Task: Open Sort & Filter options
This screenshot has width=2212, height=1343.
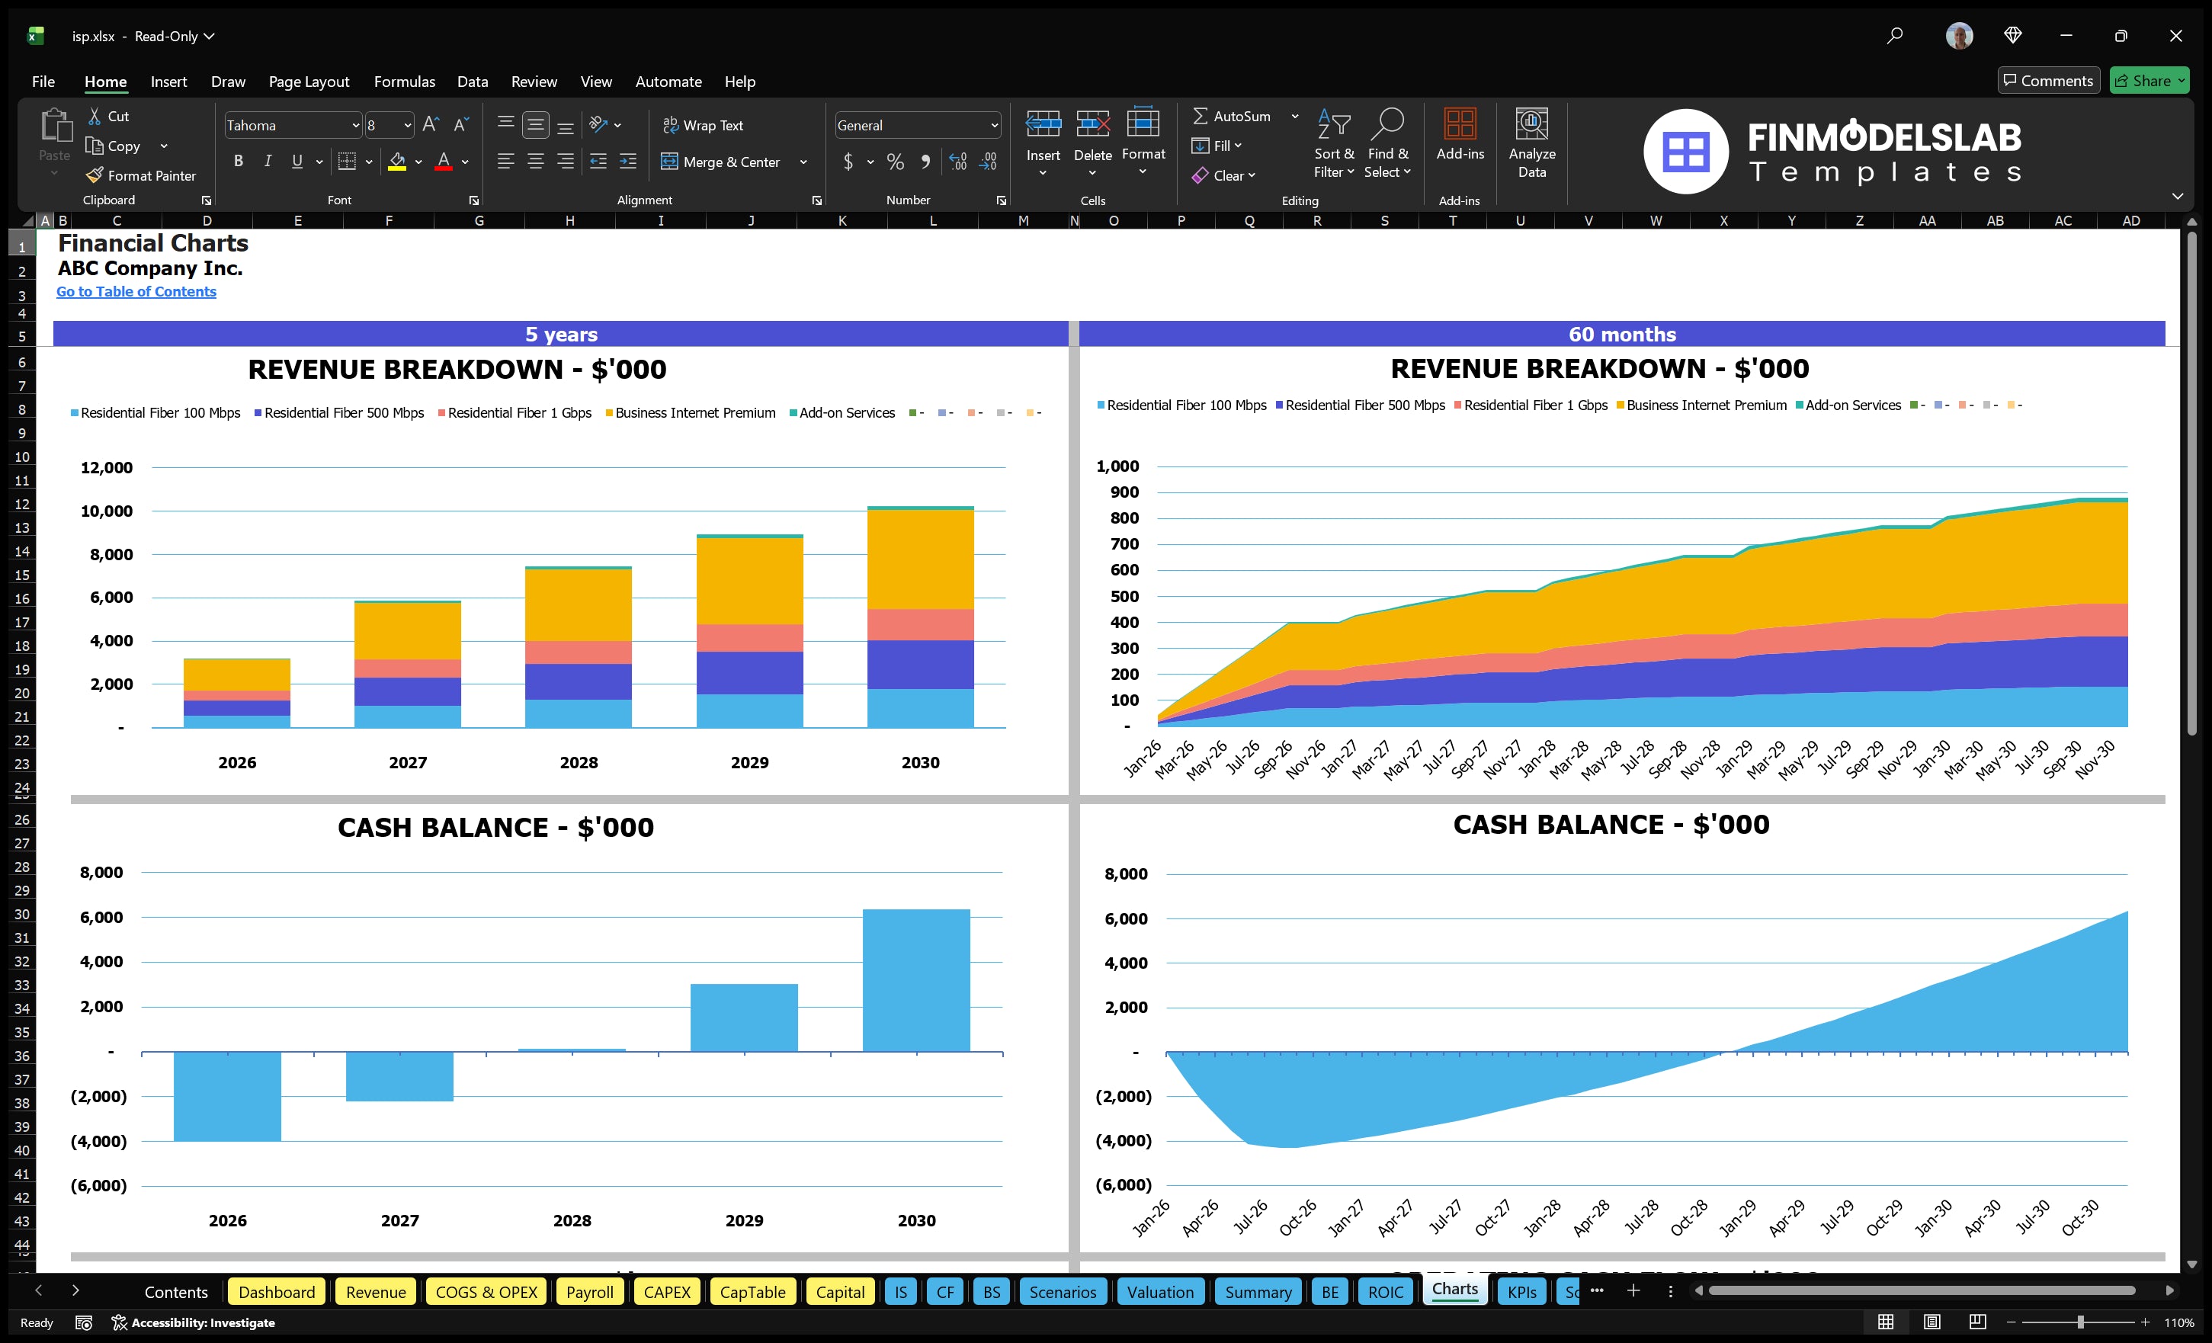Action: tap(1334, 143)
